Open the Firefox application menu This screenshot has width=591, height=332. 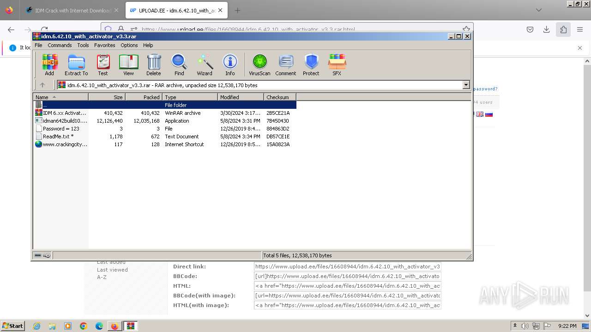tap(580, 30)
